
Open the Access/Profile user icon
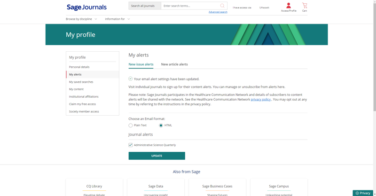click(x=289, y=6)
